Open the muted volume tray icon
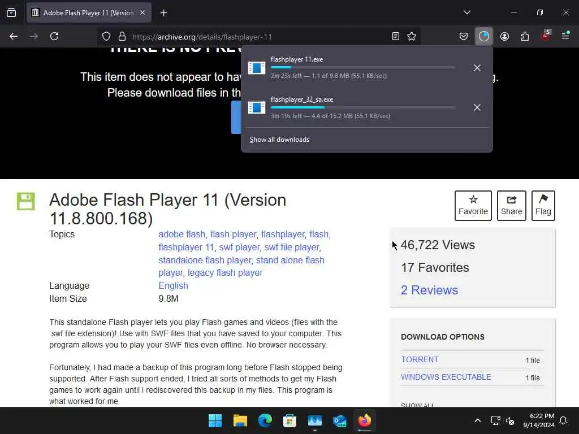579x434 pixels. tap(510, 420)
